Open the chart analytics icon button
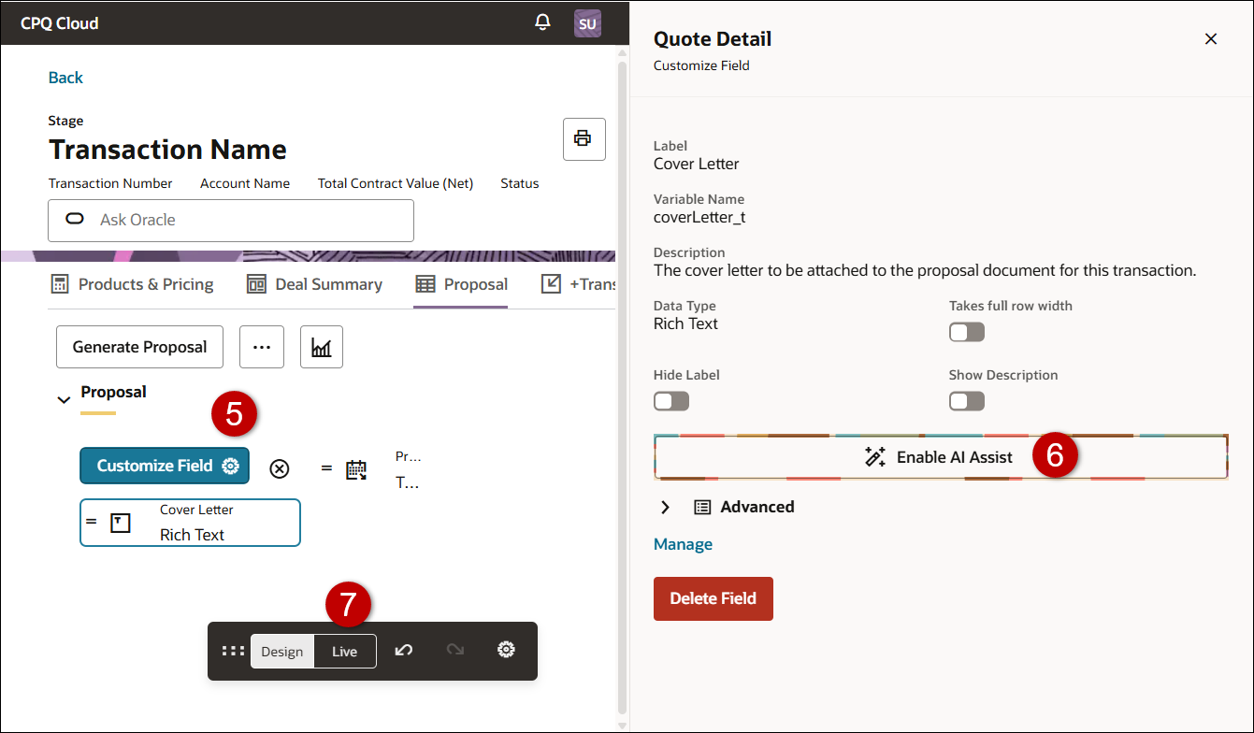 [x=321, y=347]
